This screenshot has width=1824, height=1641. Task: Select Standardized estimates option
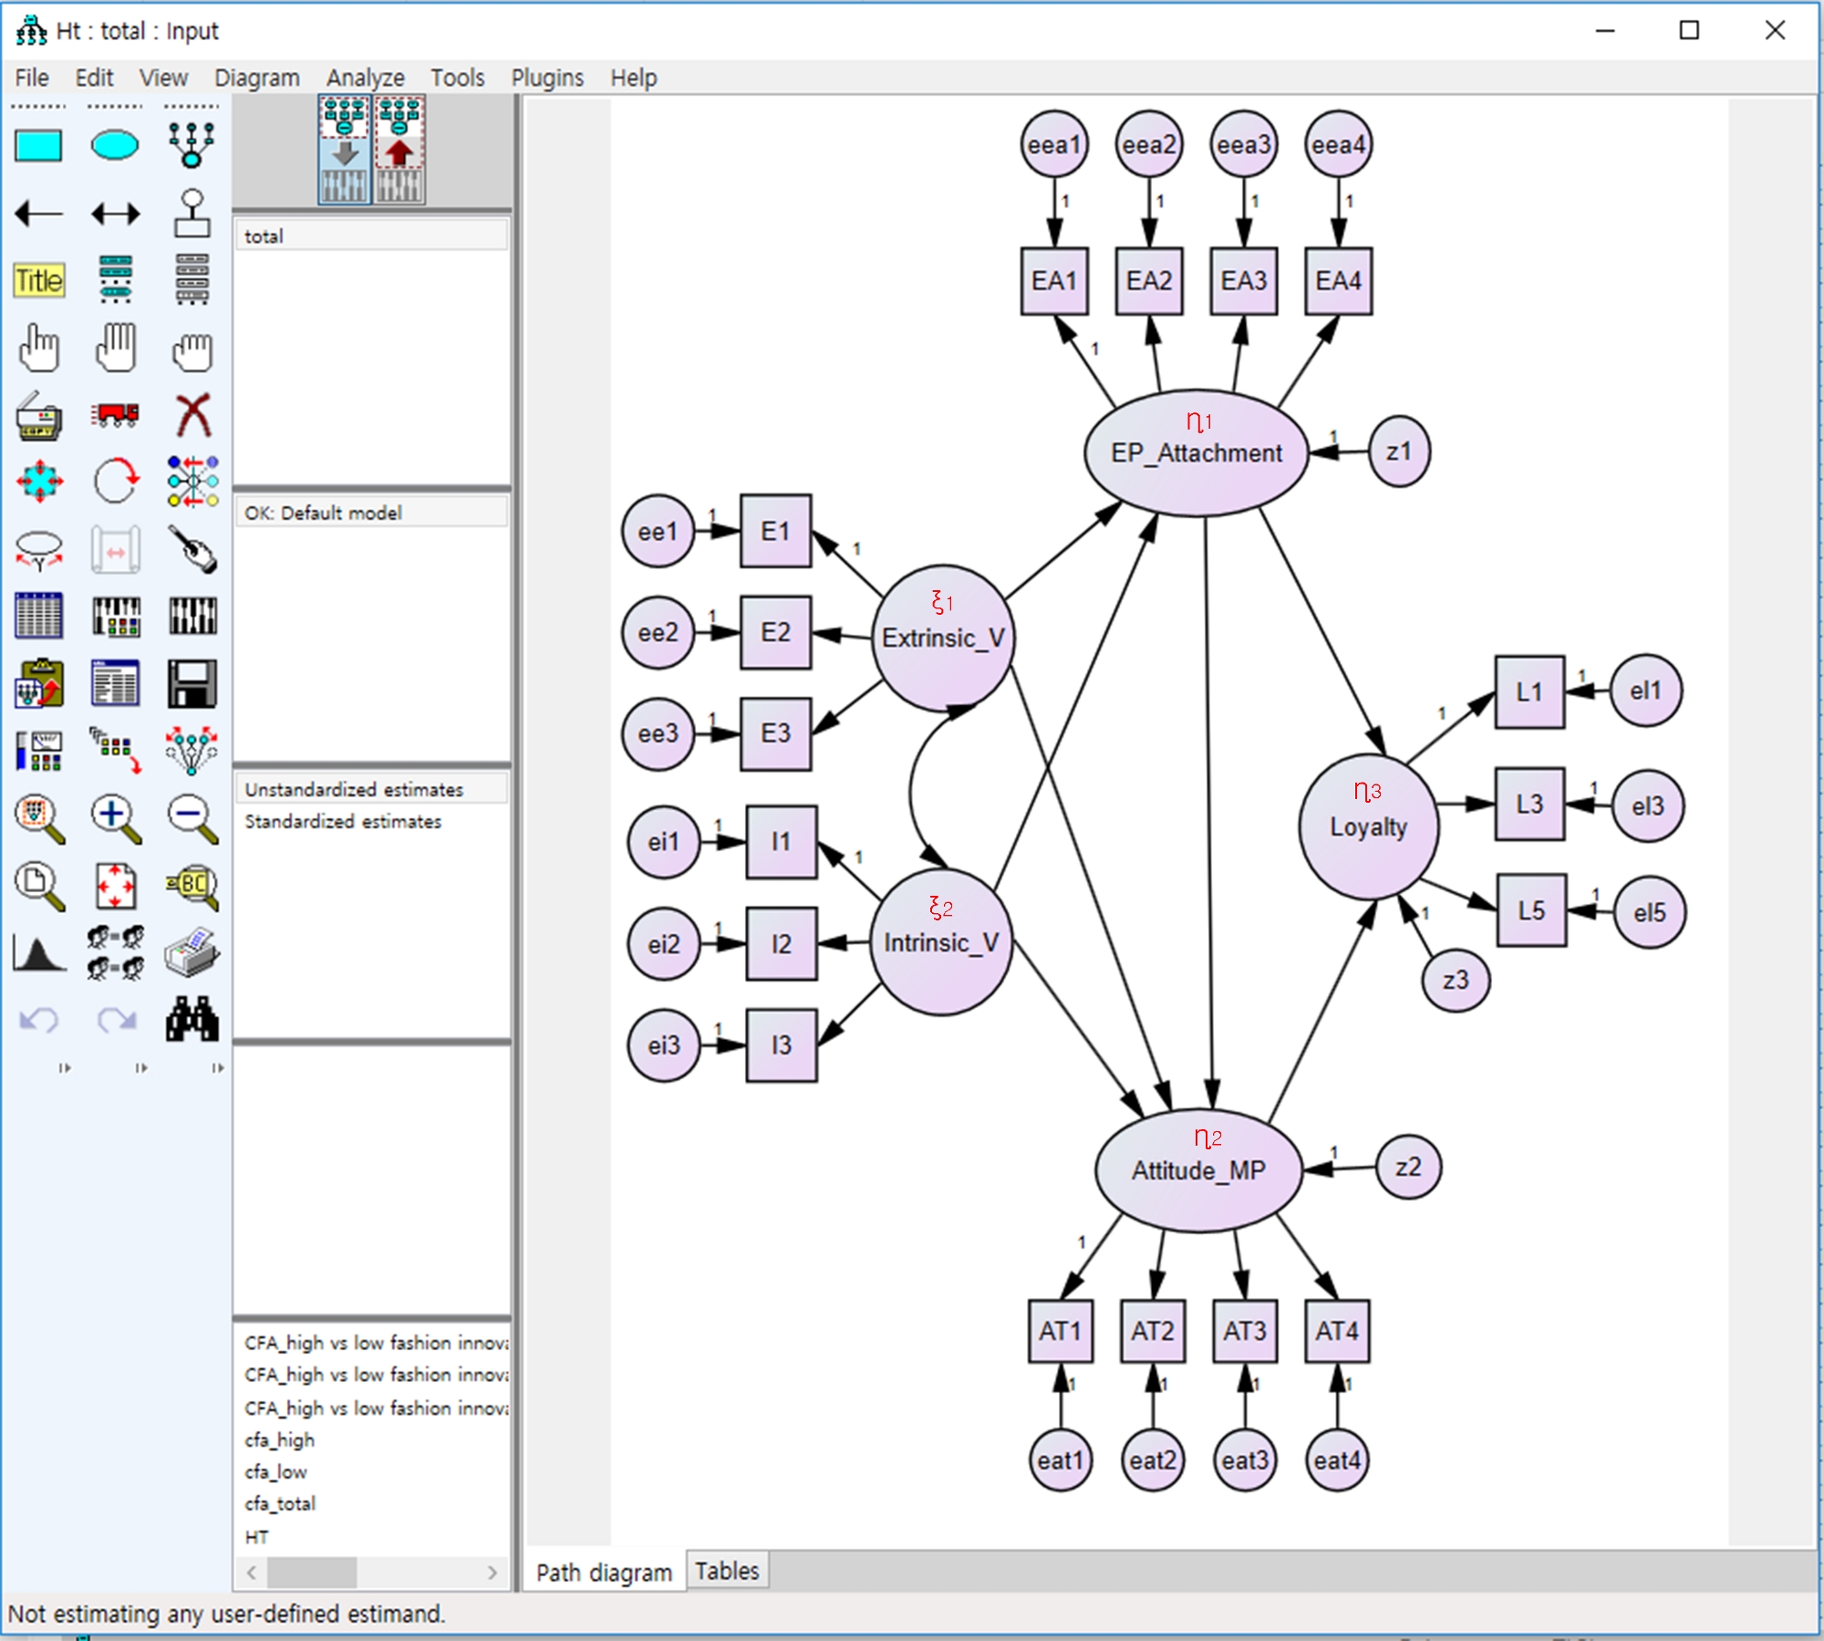pos(343,822)
